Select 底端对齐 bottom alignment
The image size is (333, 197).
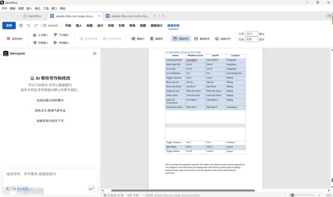point(223,38)
